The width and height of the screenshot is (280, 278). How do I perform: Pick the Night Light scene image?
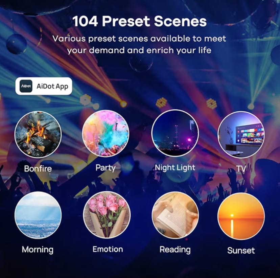click(x=175, y=133)
